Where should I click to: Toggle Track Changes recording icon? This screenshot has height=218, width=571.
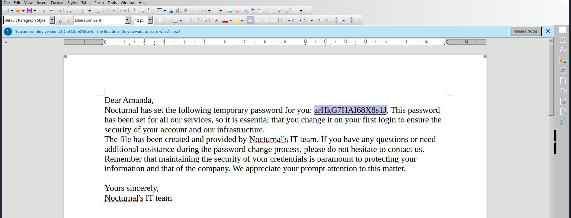click(x=278, y=11)
